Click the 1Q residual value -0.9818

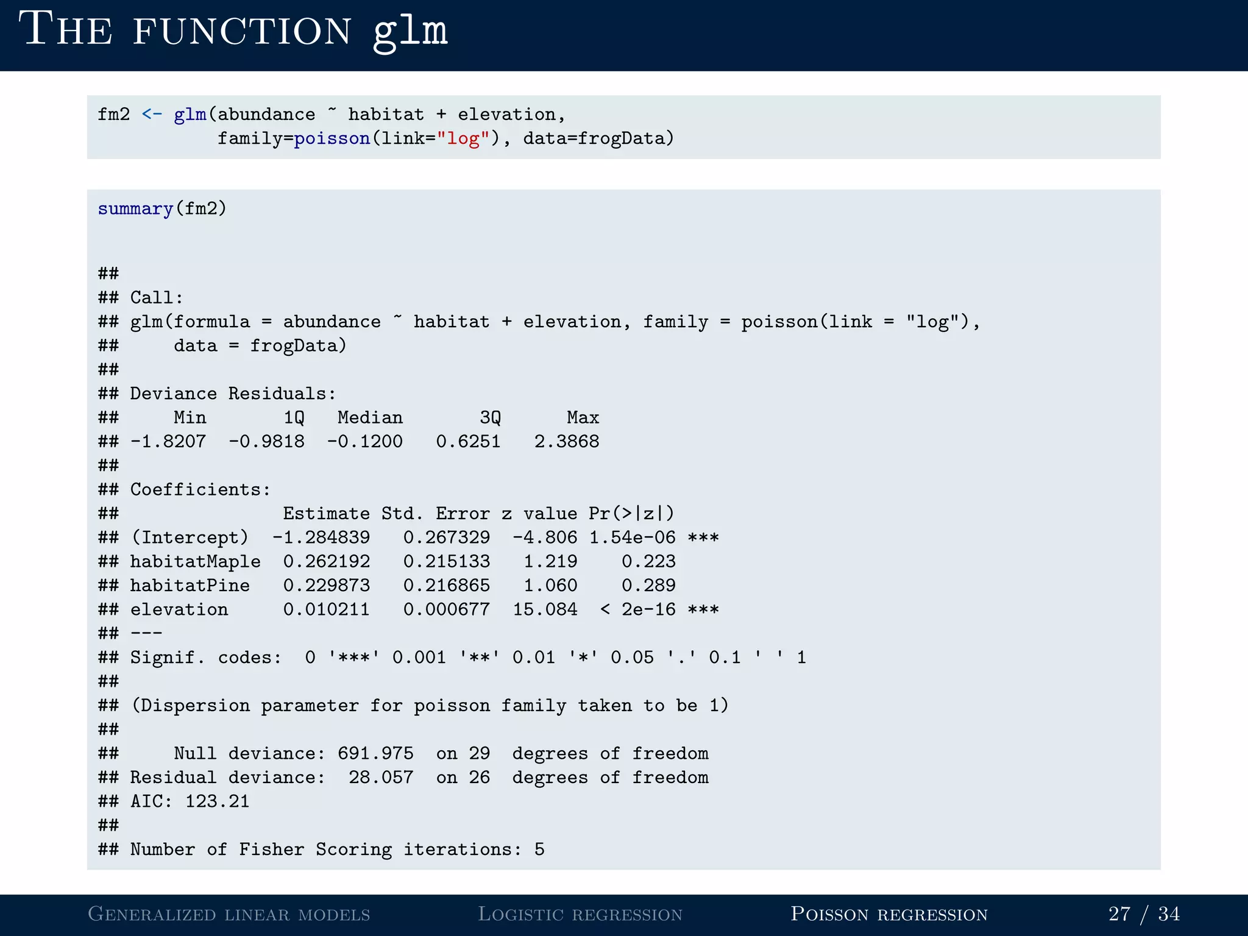pos(267,441)
